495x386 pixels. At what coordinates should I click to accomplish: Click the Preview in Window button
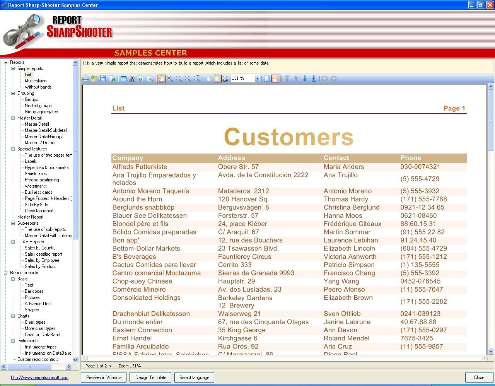pos(104,377)
